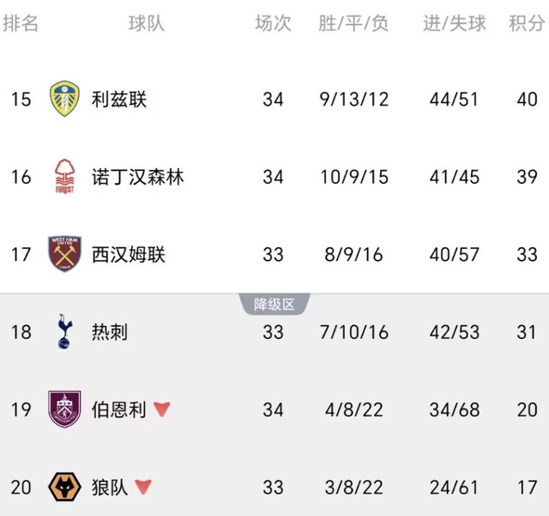The image size is (549, 516).
Task: Click the red arrow beside 狼队
Action: pyautogui.click(x=143, y=487)
